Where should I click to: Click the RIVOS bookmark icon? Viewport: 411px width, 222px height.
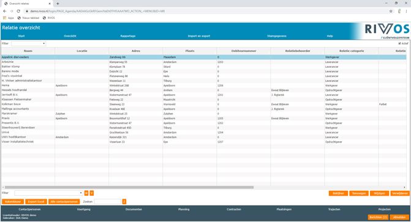pos(44,18)
